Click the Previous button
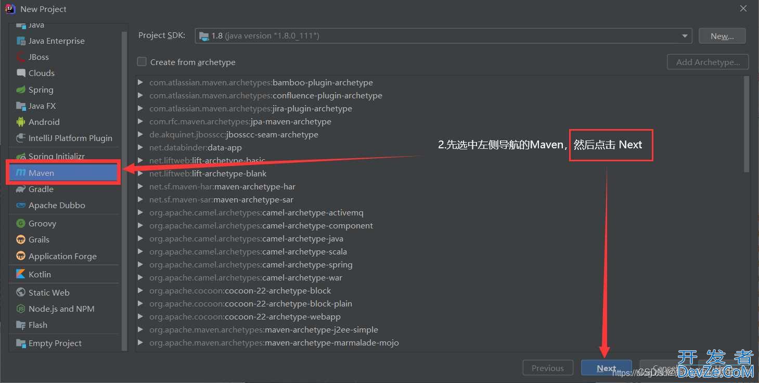The image size is (759, 383). 548,368
